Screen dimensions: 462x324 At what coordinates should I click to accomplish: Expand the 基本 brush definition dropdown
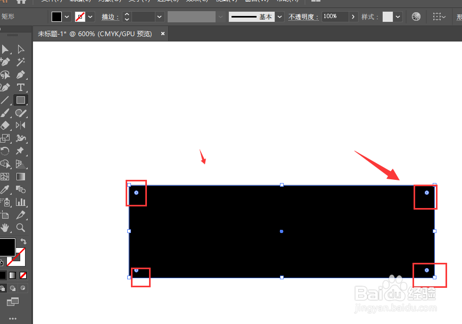[279, 17]
